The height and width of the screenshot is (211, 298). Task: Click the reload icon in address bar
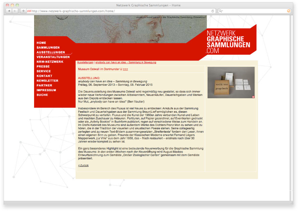tap(213, 11)
